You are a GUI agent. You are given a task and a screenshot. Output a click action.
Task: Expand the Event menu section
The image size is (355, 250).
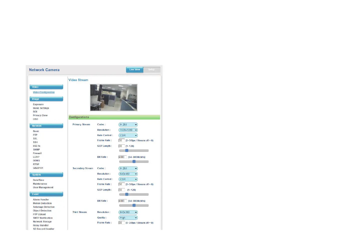tap(46, 194)
